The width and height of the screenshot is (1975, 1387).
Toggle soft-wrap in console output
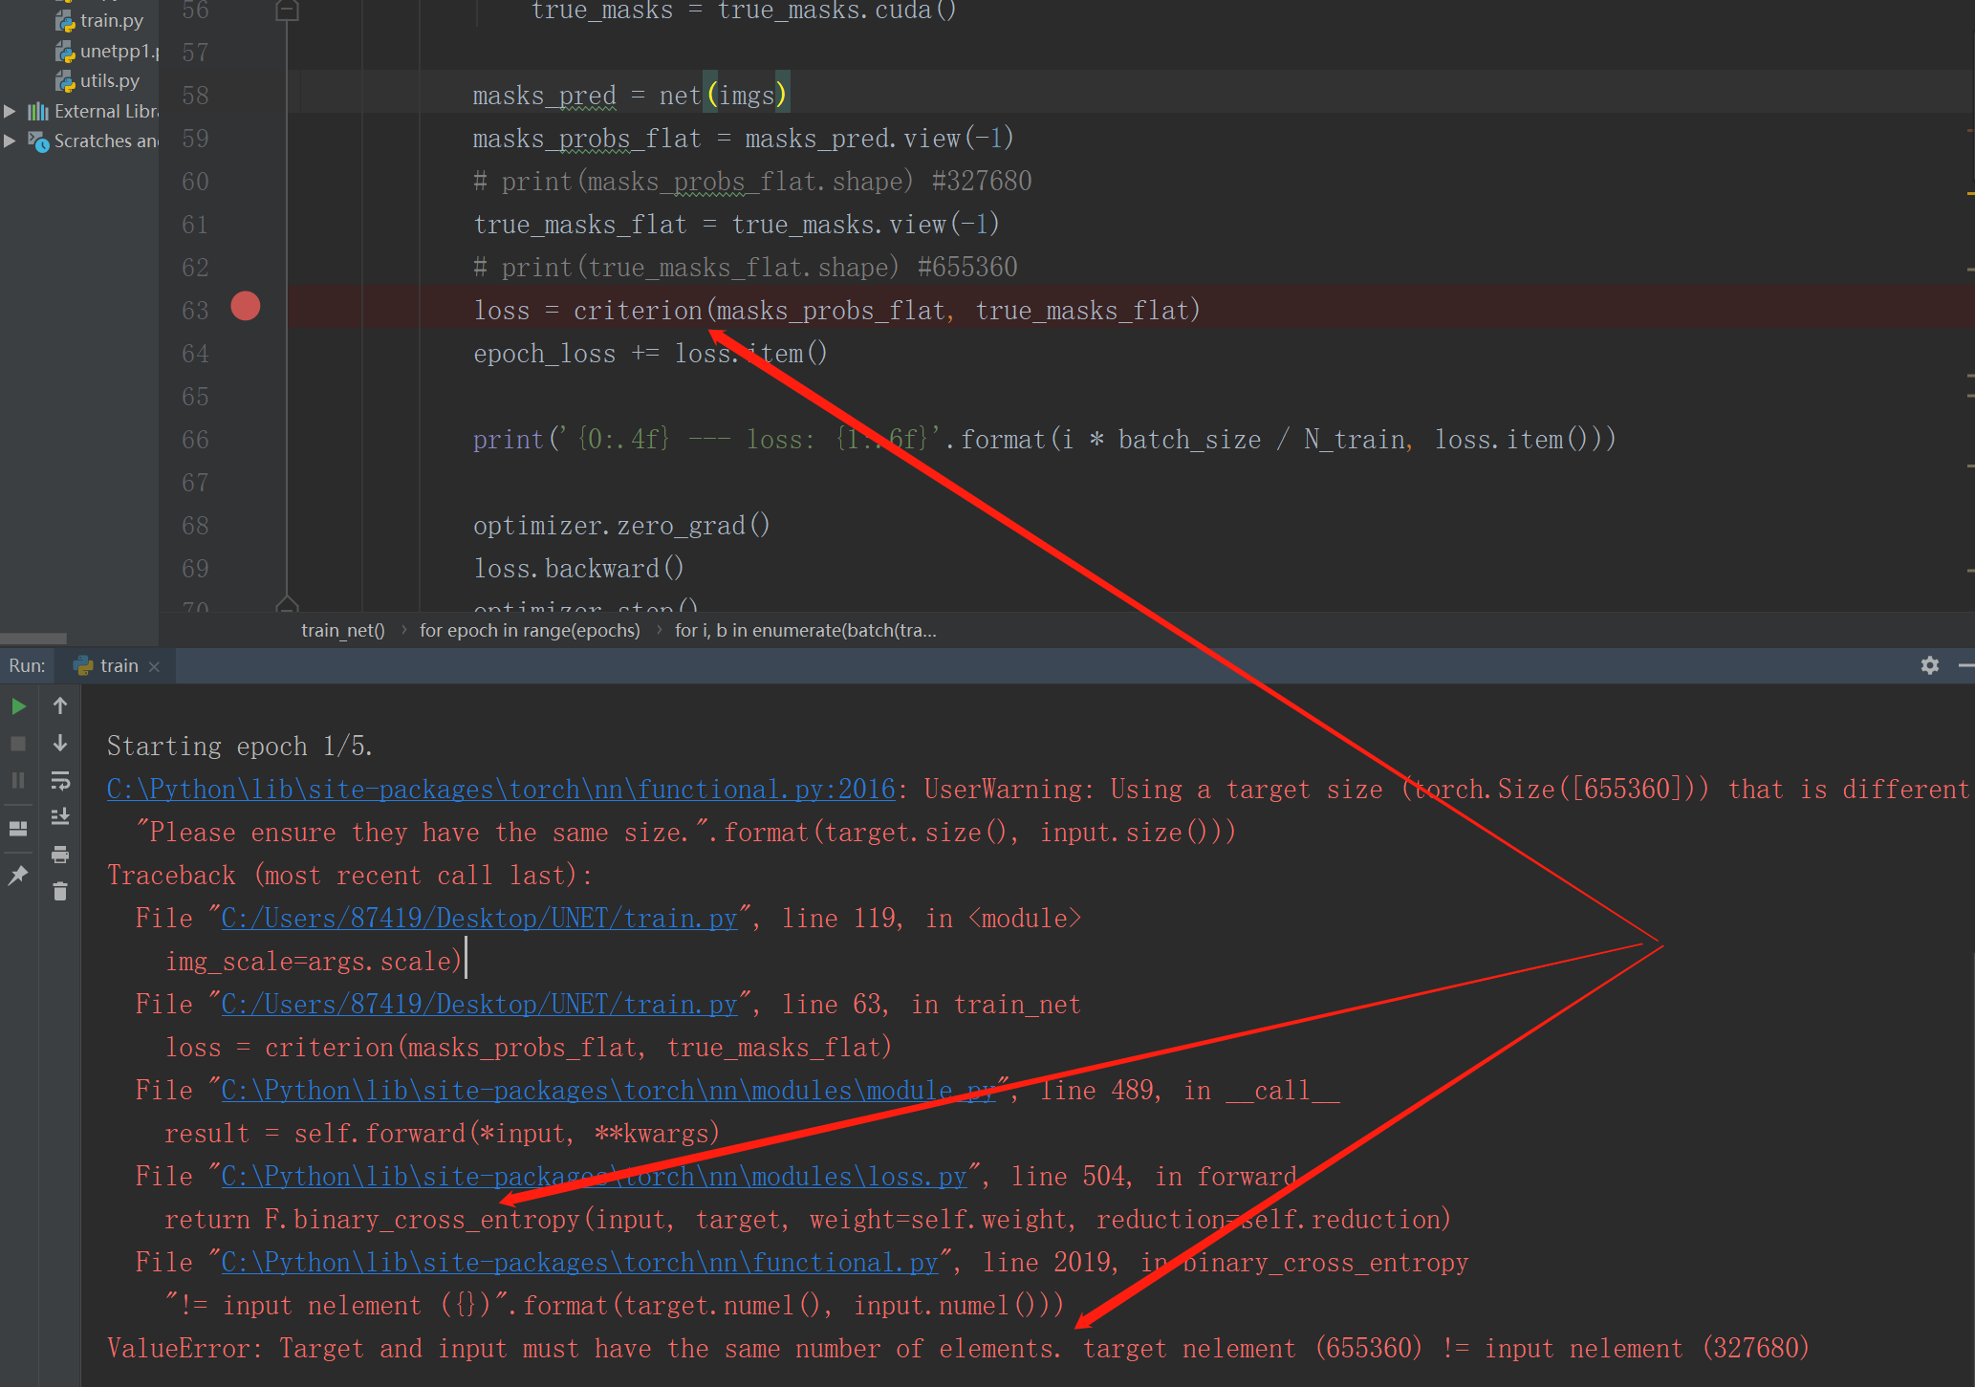click(60, 780)
